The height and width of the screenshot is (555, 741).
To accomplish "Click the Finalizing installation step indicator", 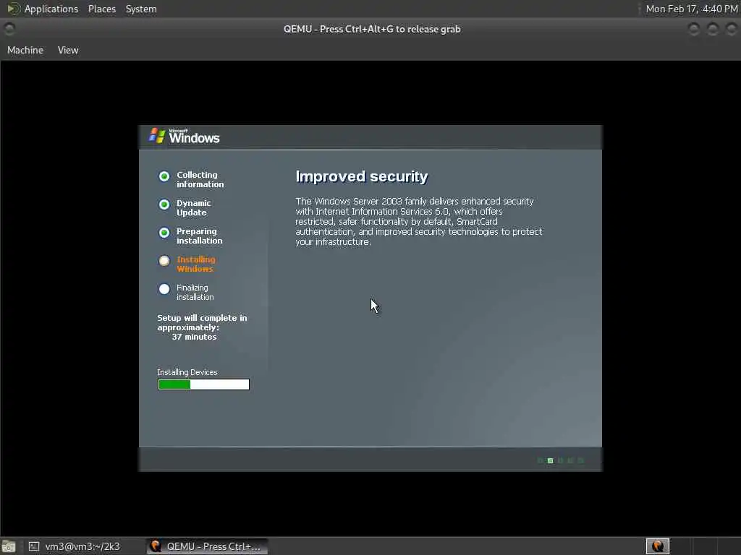I will pyautogui.click(x=164, y=289).
